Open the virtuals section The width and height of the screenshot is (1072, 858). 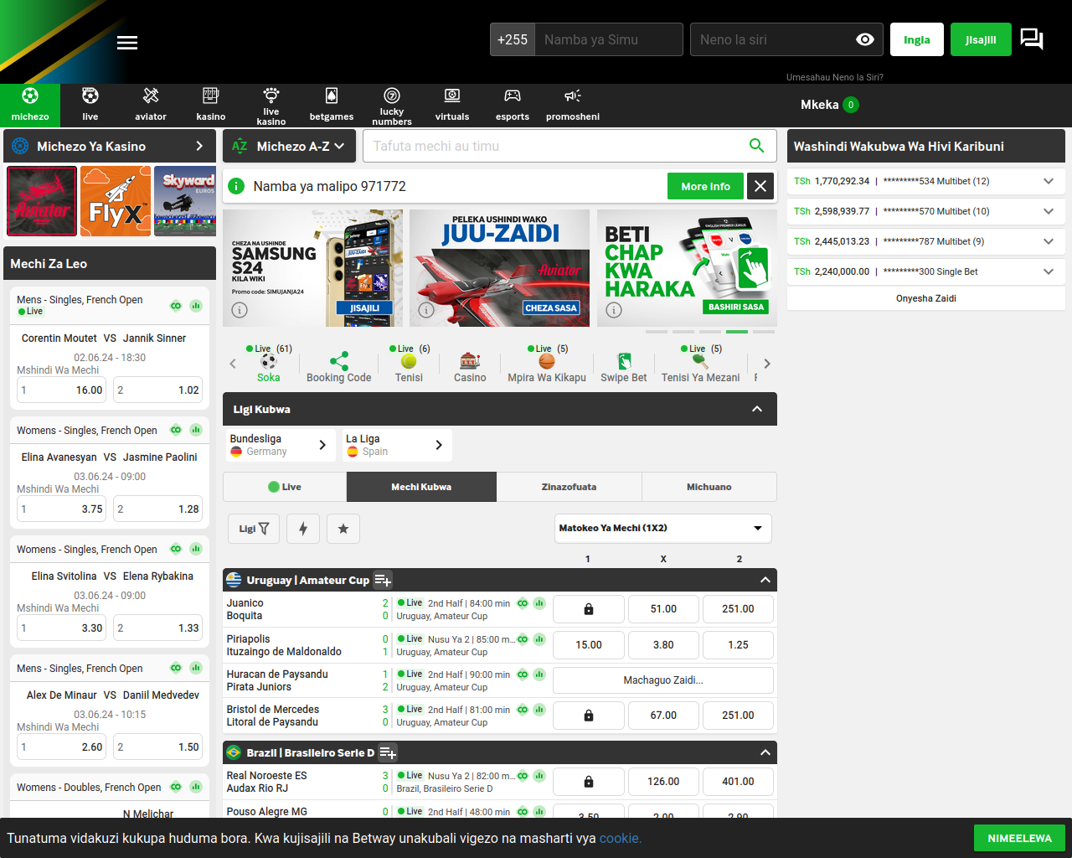pos(452,105)
